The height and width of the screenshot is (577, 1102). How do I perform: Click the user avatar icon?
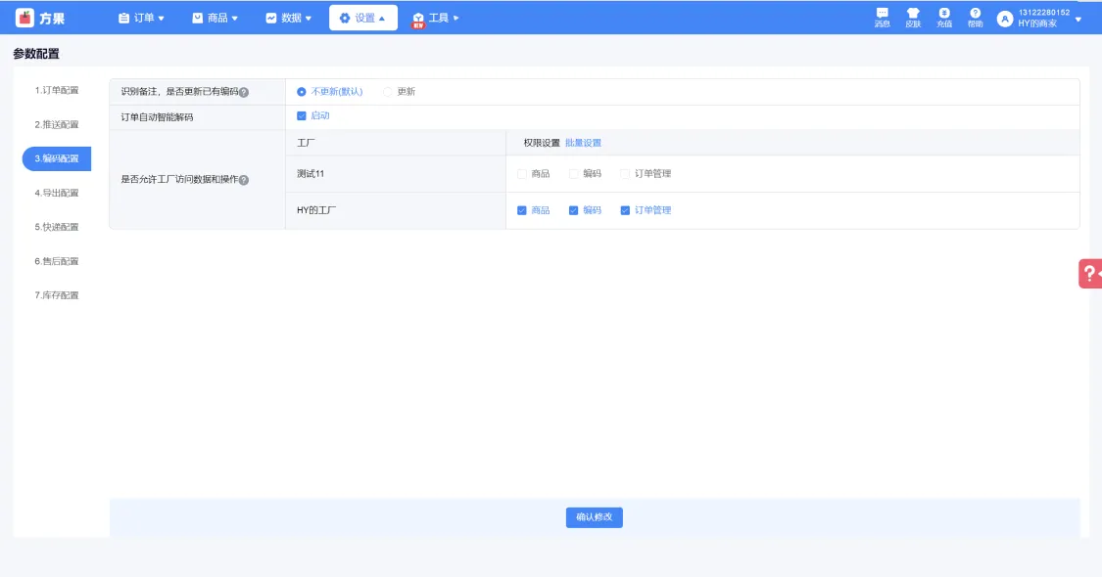point(1004,19)
